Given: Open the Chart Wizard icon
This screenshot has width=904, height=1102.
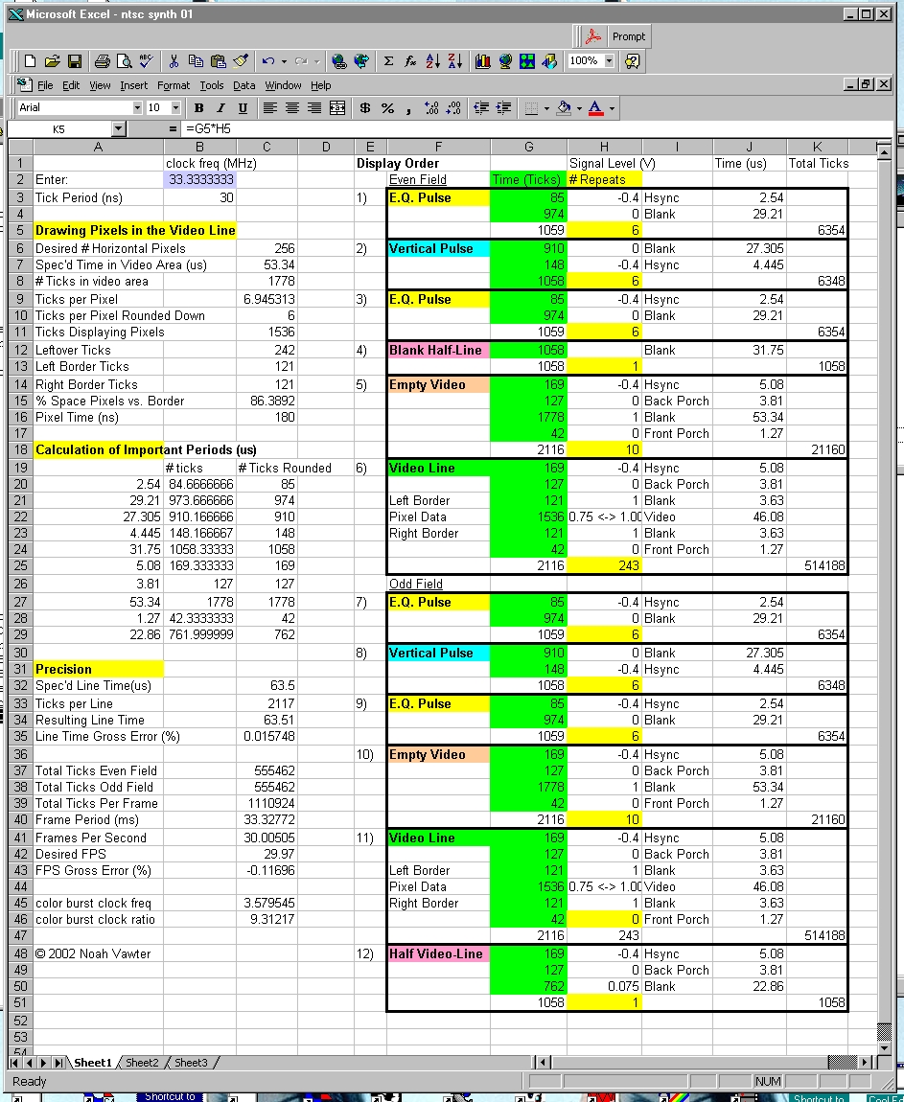Looking at the screenshot, I should (482, 61).
